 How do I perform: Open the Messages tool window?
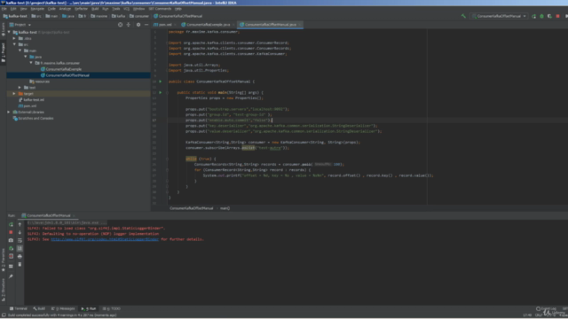click(x=63, y=308)
